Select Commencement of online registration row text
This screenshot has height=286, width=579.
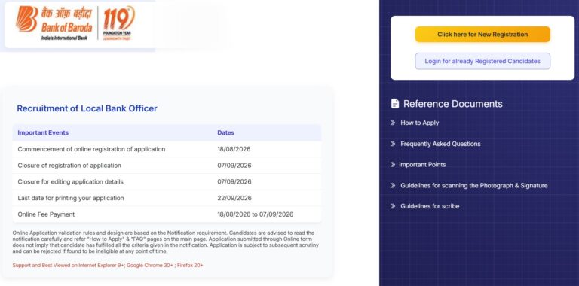coord(91,149)
